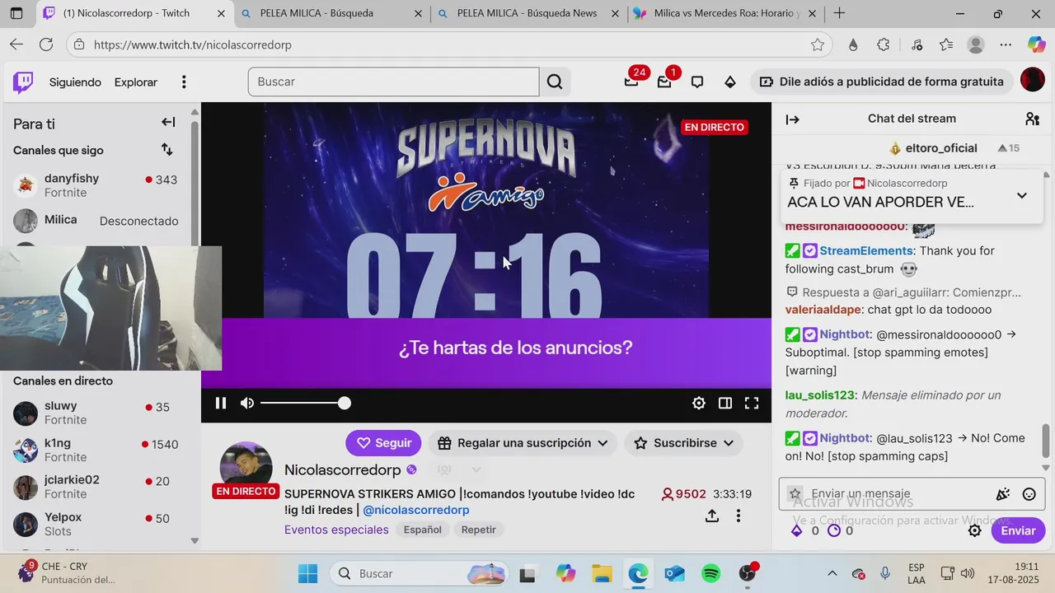The image size is (1055, 593).
Task: Send the chat message with Enviar
Action: [1018, 530]
